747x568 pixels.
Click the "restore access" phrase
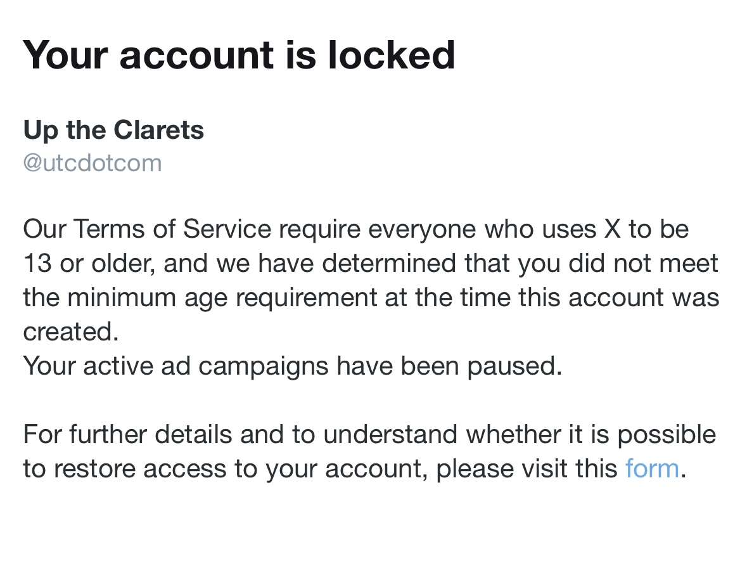click(x=153, y=468)
